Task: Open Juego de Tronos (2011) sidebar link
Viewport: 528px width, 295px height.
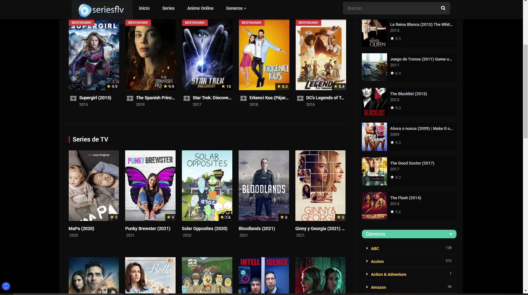Action: (421, 59)
